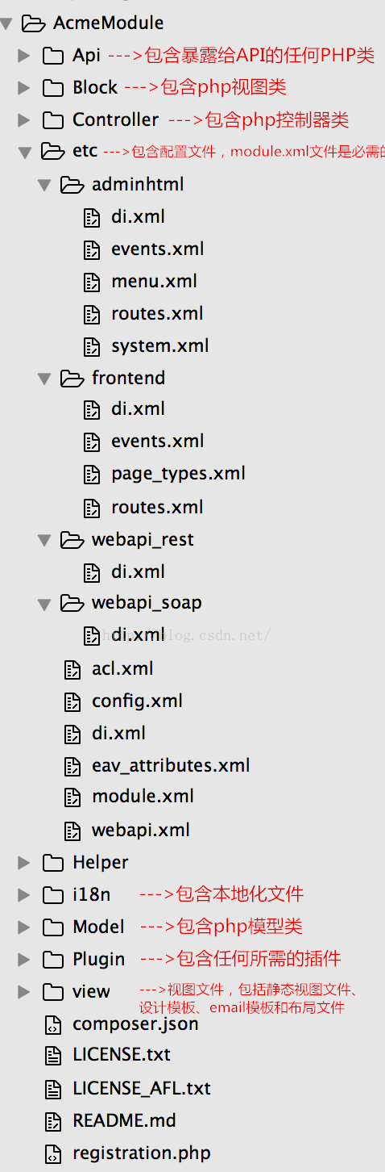Viewport: 385px width, 1172px height.
Task: Select page_types.xml in the frontend folder
Action: [x=178, y=474]
